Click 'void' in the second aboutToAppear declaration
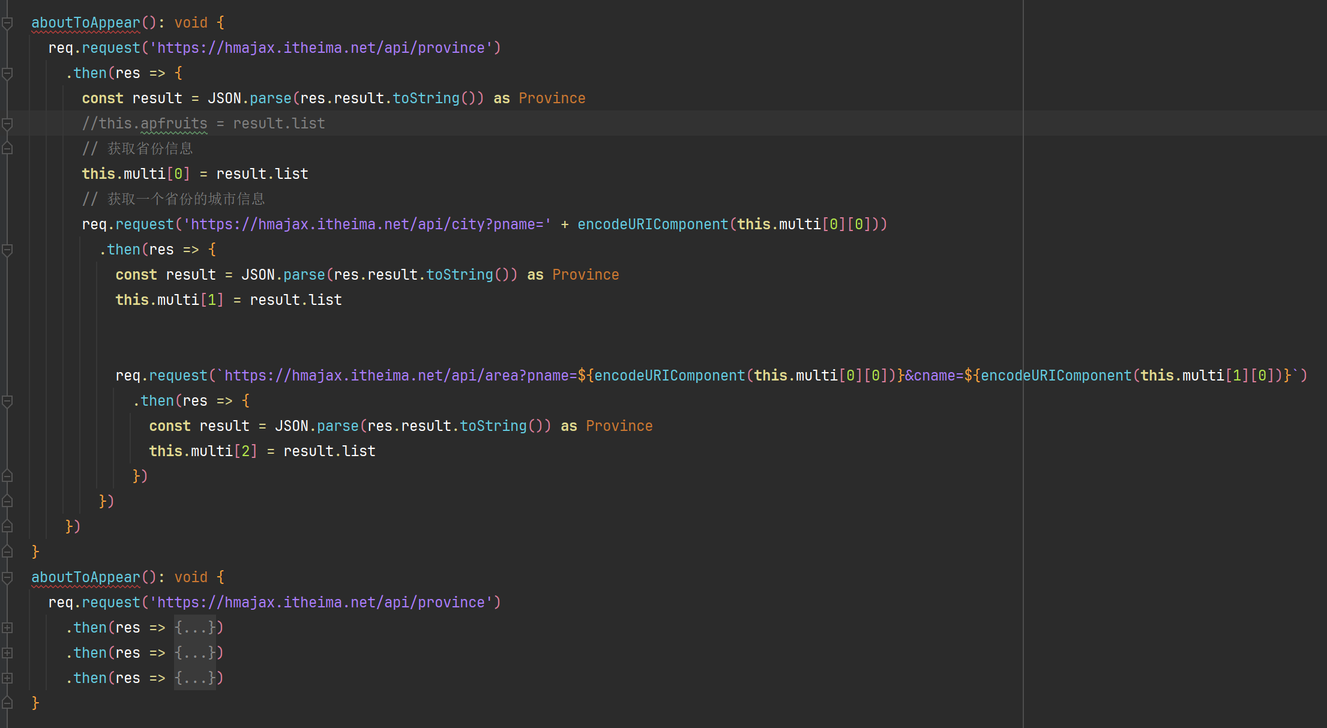Image resolution: width=1327 pixels, height=728 pixels. [x=191, y=577]
